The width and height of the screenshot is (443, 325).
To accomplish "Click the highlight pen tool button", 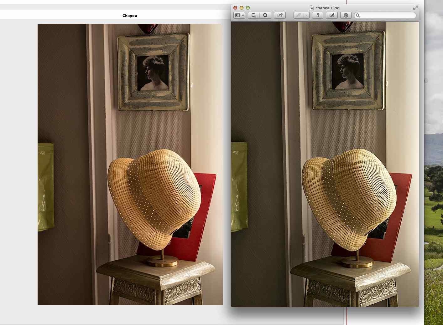I will (x=299, y=15).
